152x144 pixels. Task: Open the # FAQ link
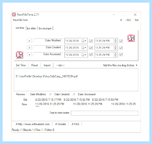click(75, 124)
